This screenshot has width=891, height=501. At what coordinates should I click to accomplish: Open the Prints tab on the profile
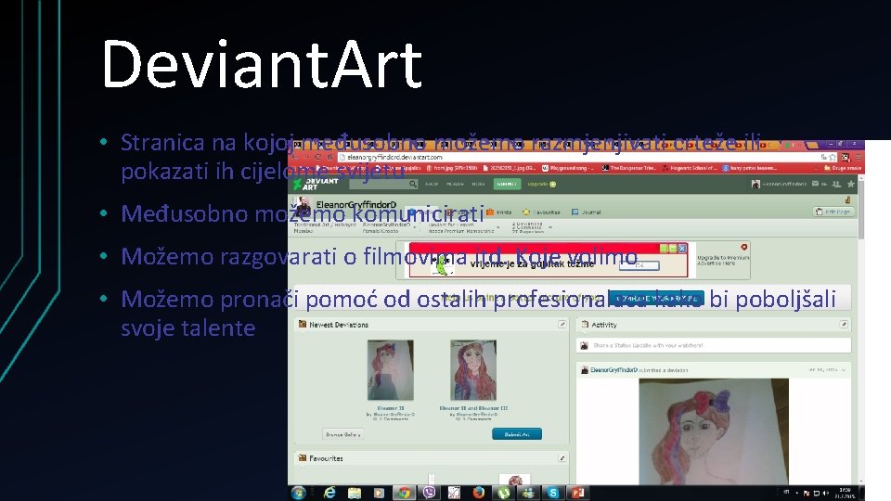pyautogui.click(x=499, y=212)
